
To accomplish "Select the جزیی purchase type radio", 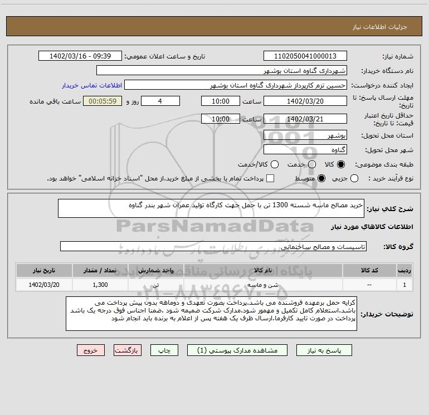I will 354,178.
